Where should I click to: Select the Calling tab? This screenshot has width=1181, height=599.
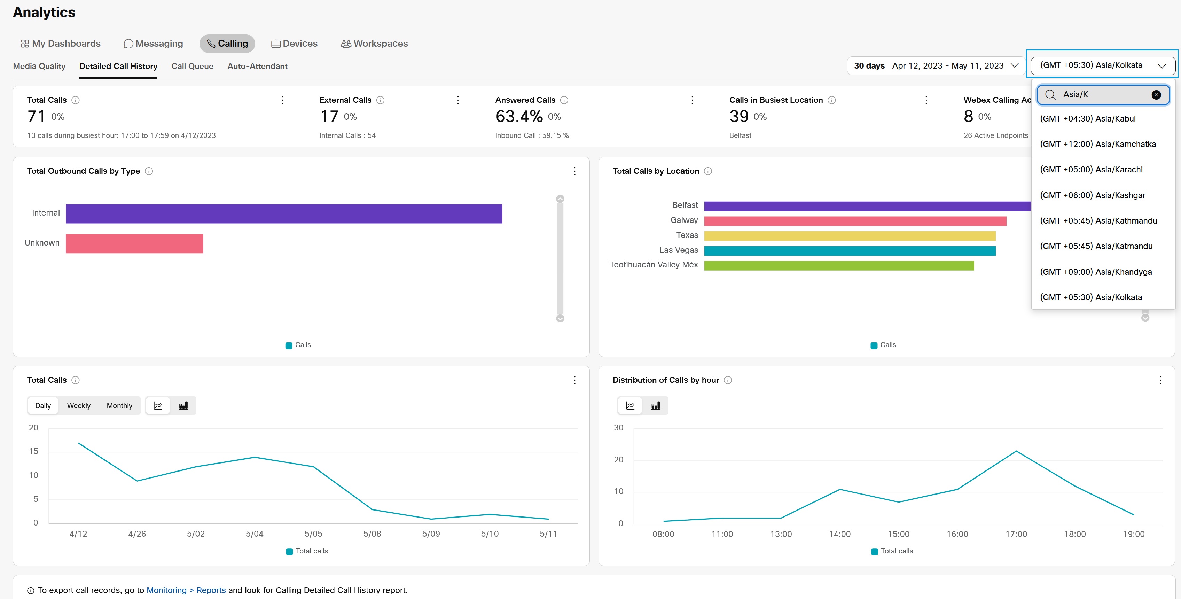pyautogui.click(x=227, y=44)
